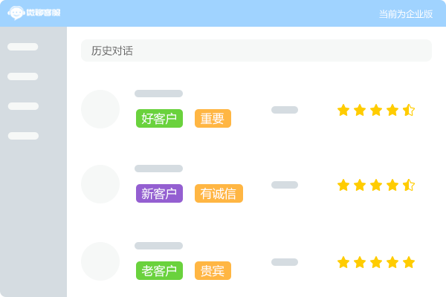Select the second sidebar menu placeholder
The width and height of the screenshot is (446, 297).
(23, 76)
